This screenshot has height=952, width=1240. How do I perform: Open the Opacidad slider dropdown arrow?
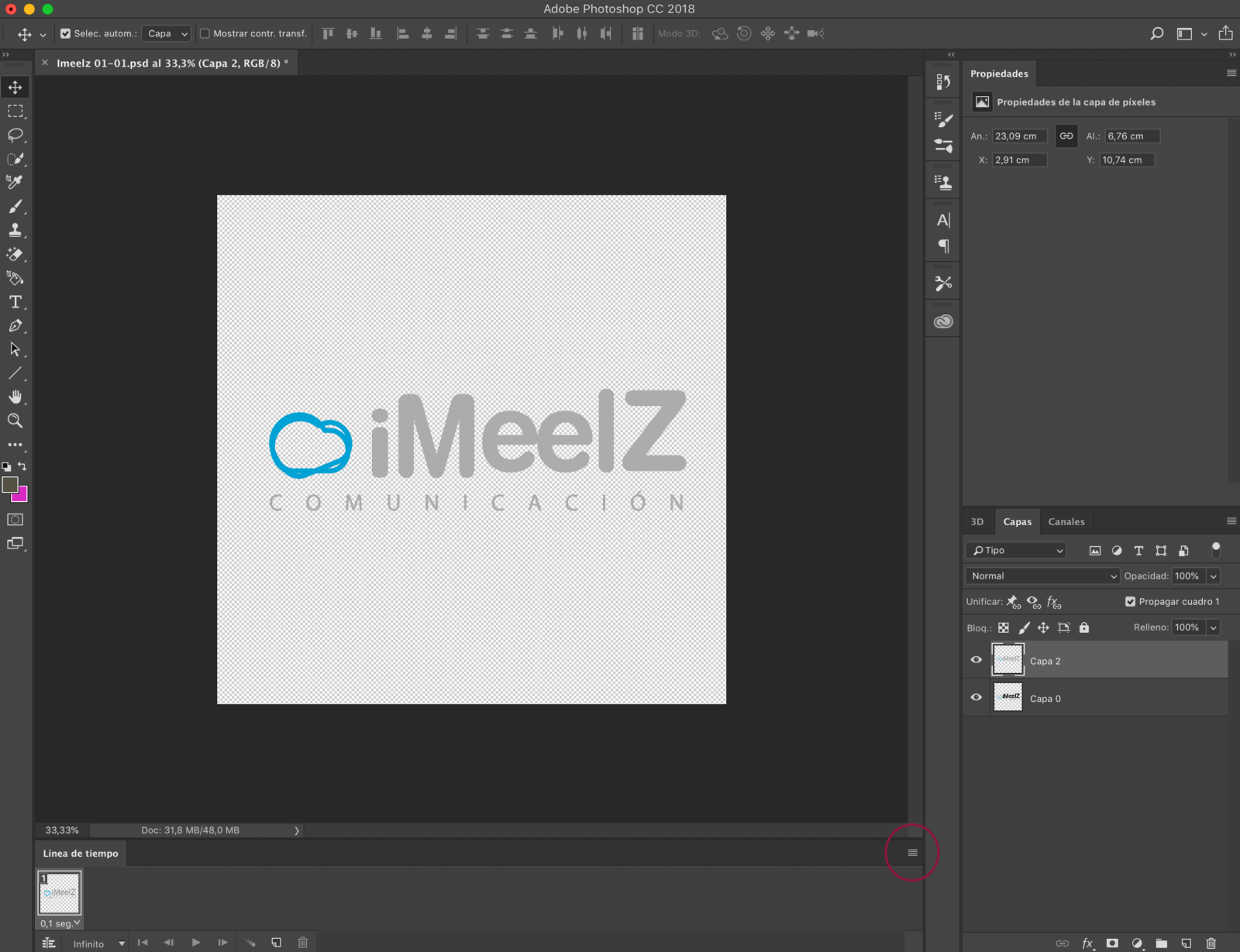pos(1214,576)
